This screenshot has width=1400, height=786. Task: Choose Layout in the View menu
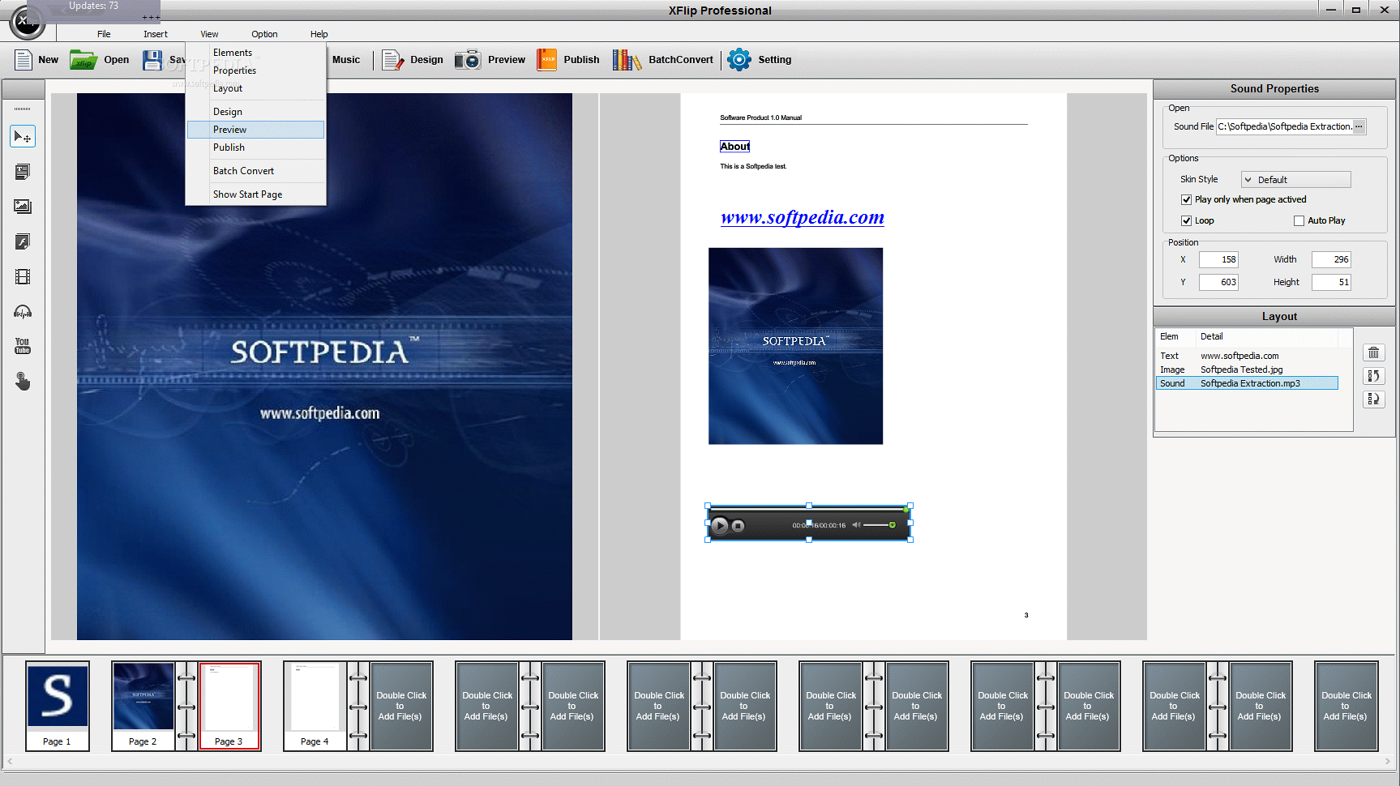[x=255, y=88]
